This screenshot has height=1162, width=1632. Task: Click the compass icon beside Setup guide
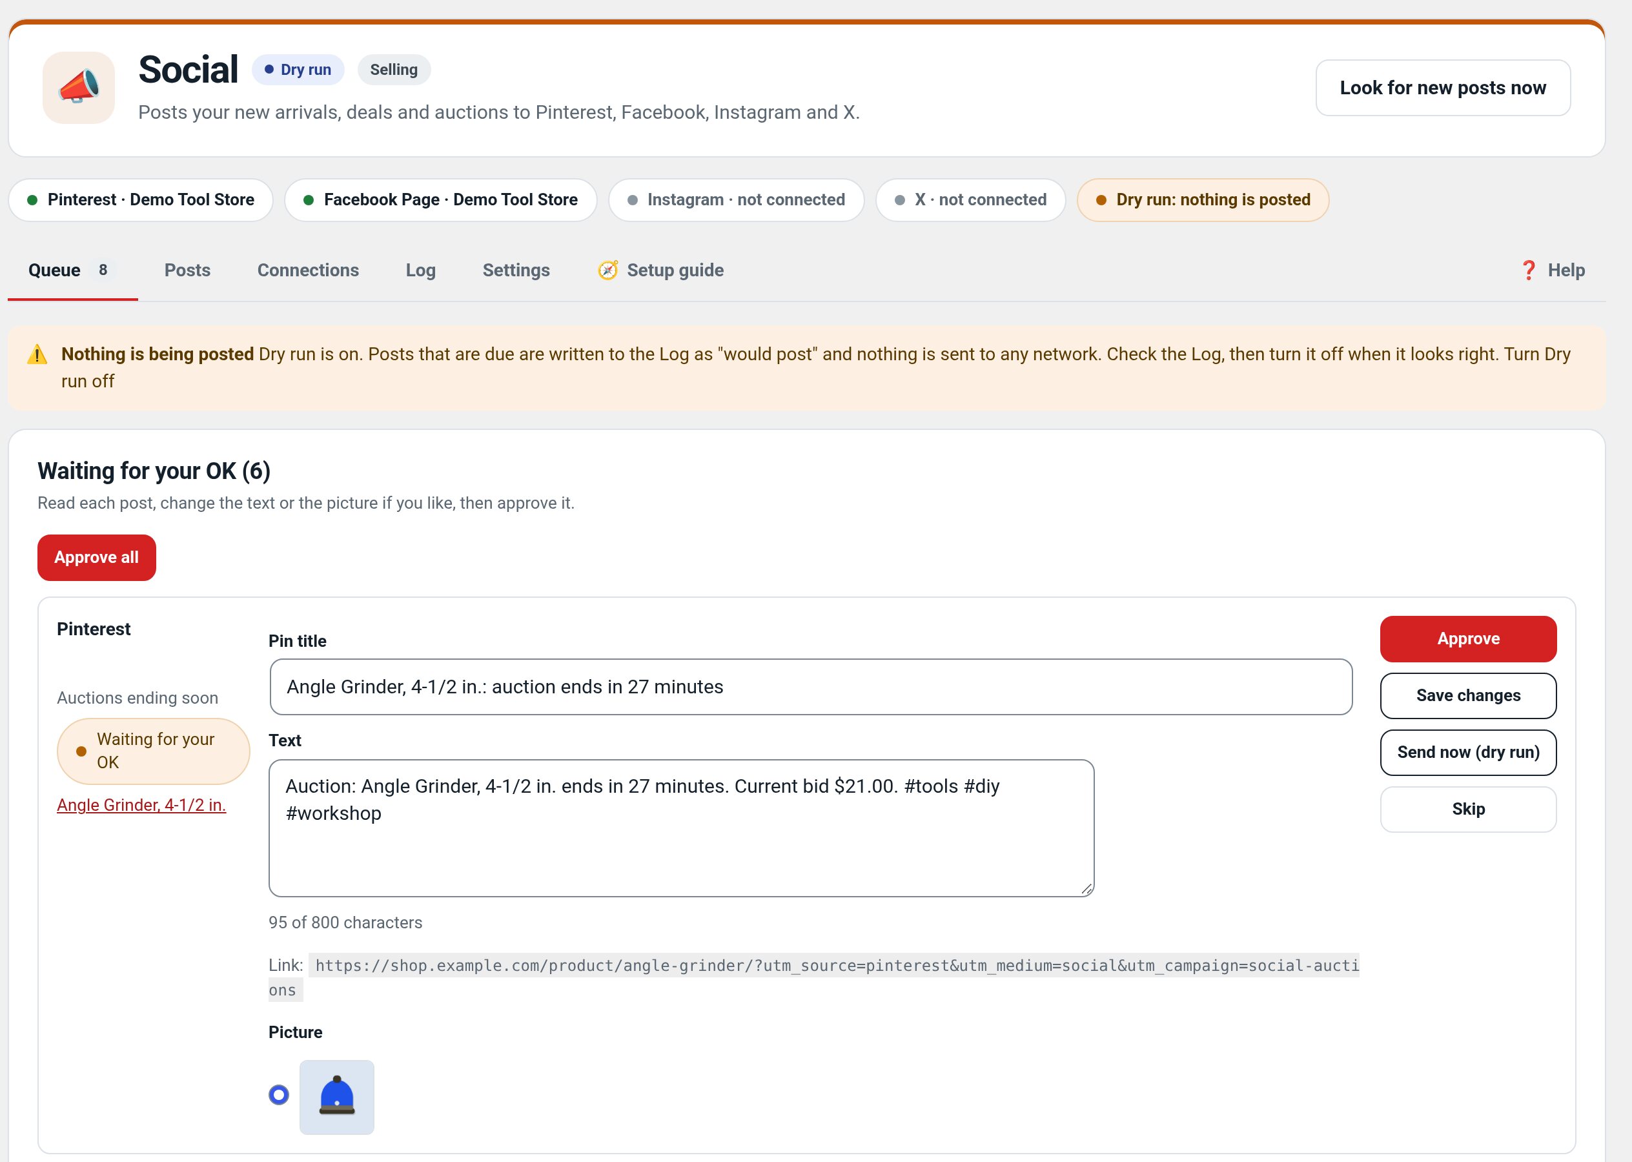point(607,270)
